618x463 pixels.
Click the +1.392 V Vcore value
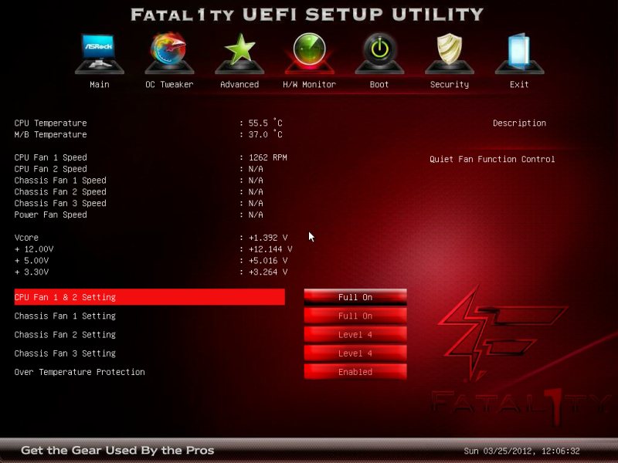pos(268,238)
